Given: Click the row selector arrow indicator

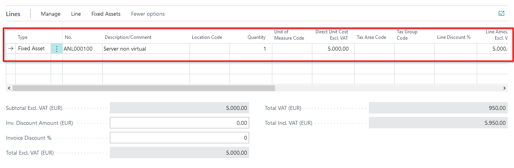Looking at the screenshot, I should tap(11, 49).
